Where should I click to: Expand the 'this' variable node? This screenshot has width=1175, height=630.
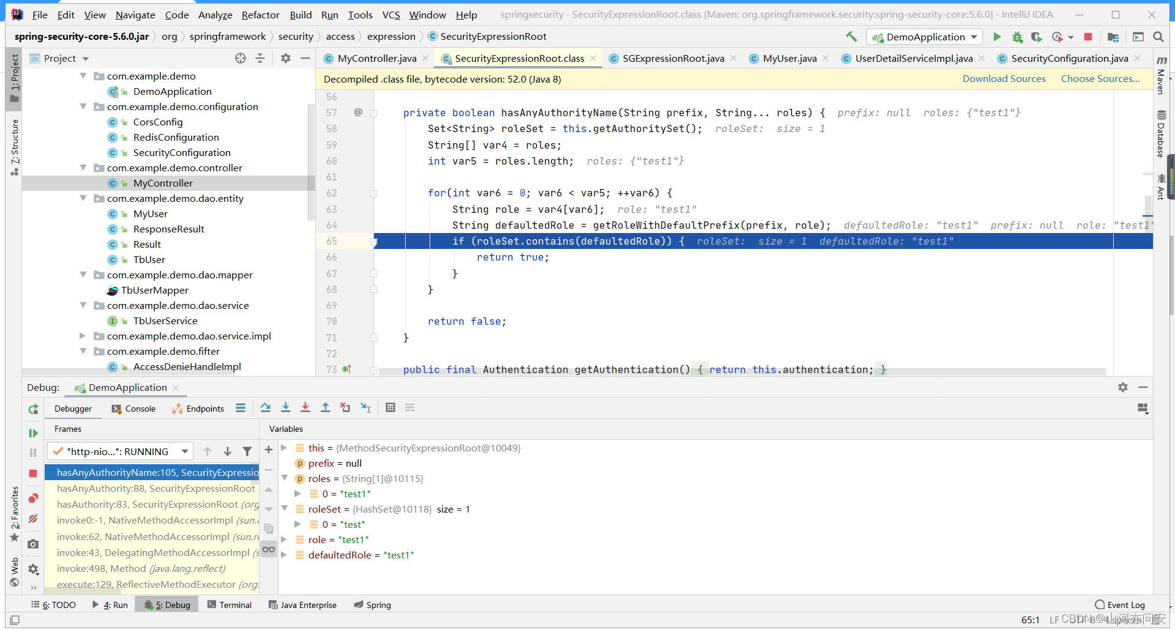[284, 448]
